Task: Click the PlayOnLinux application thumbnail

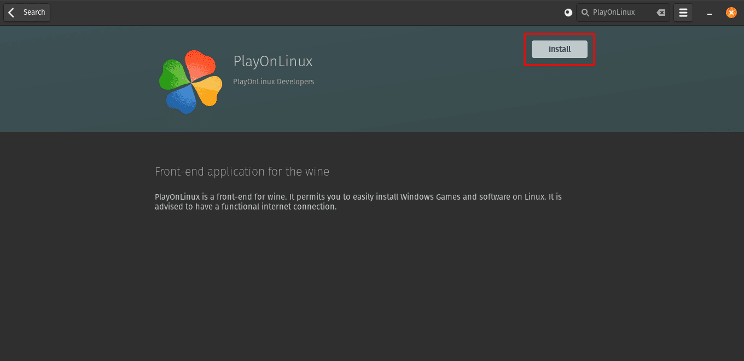Action: click(x=190, y=81)
